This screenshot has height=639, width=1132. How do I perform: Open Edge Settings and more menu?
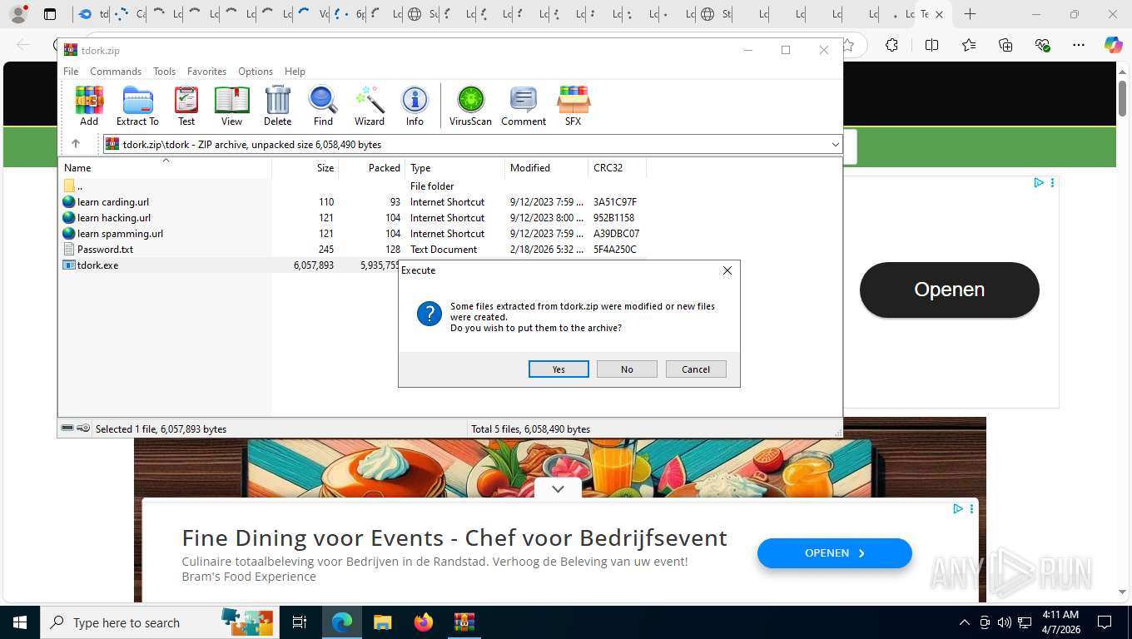[1079, 45]
